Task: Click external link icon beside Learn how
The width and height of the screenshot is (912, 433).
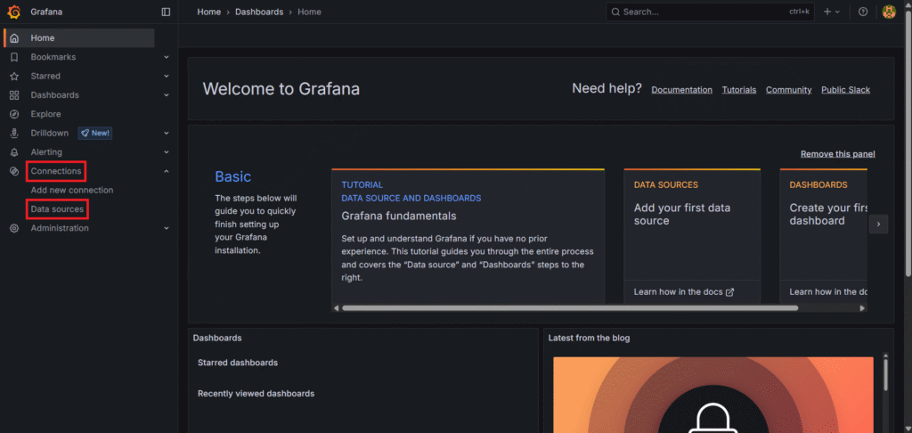Action: click(x=730, y=292)
